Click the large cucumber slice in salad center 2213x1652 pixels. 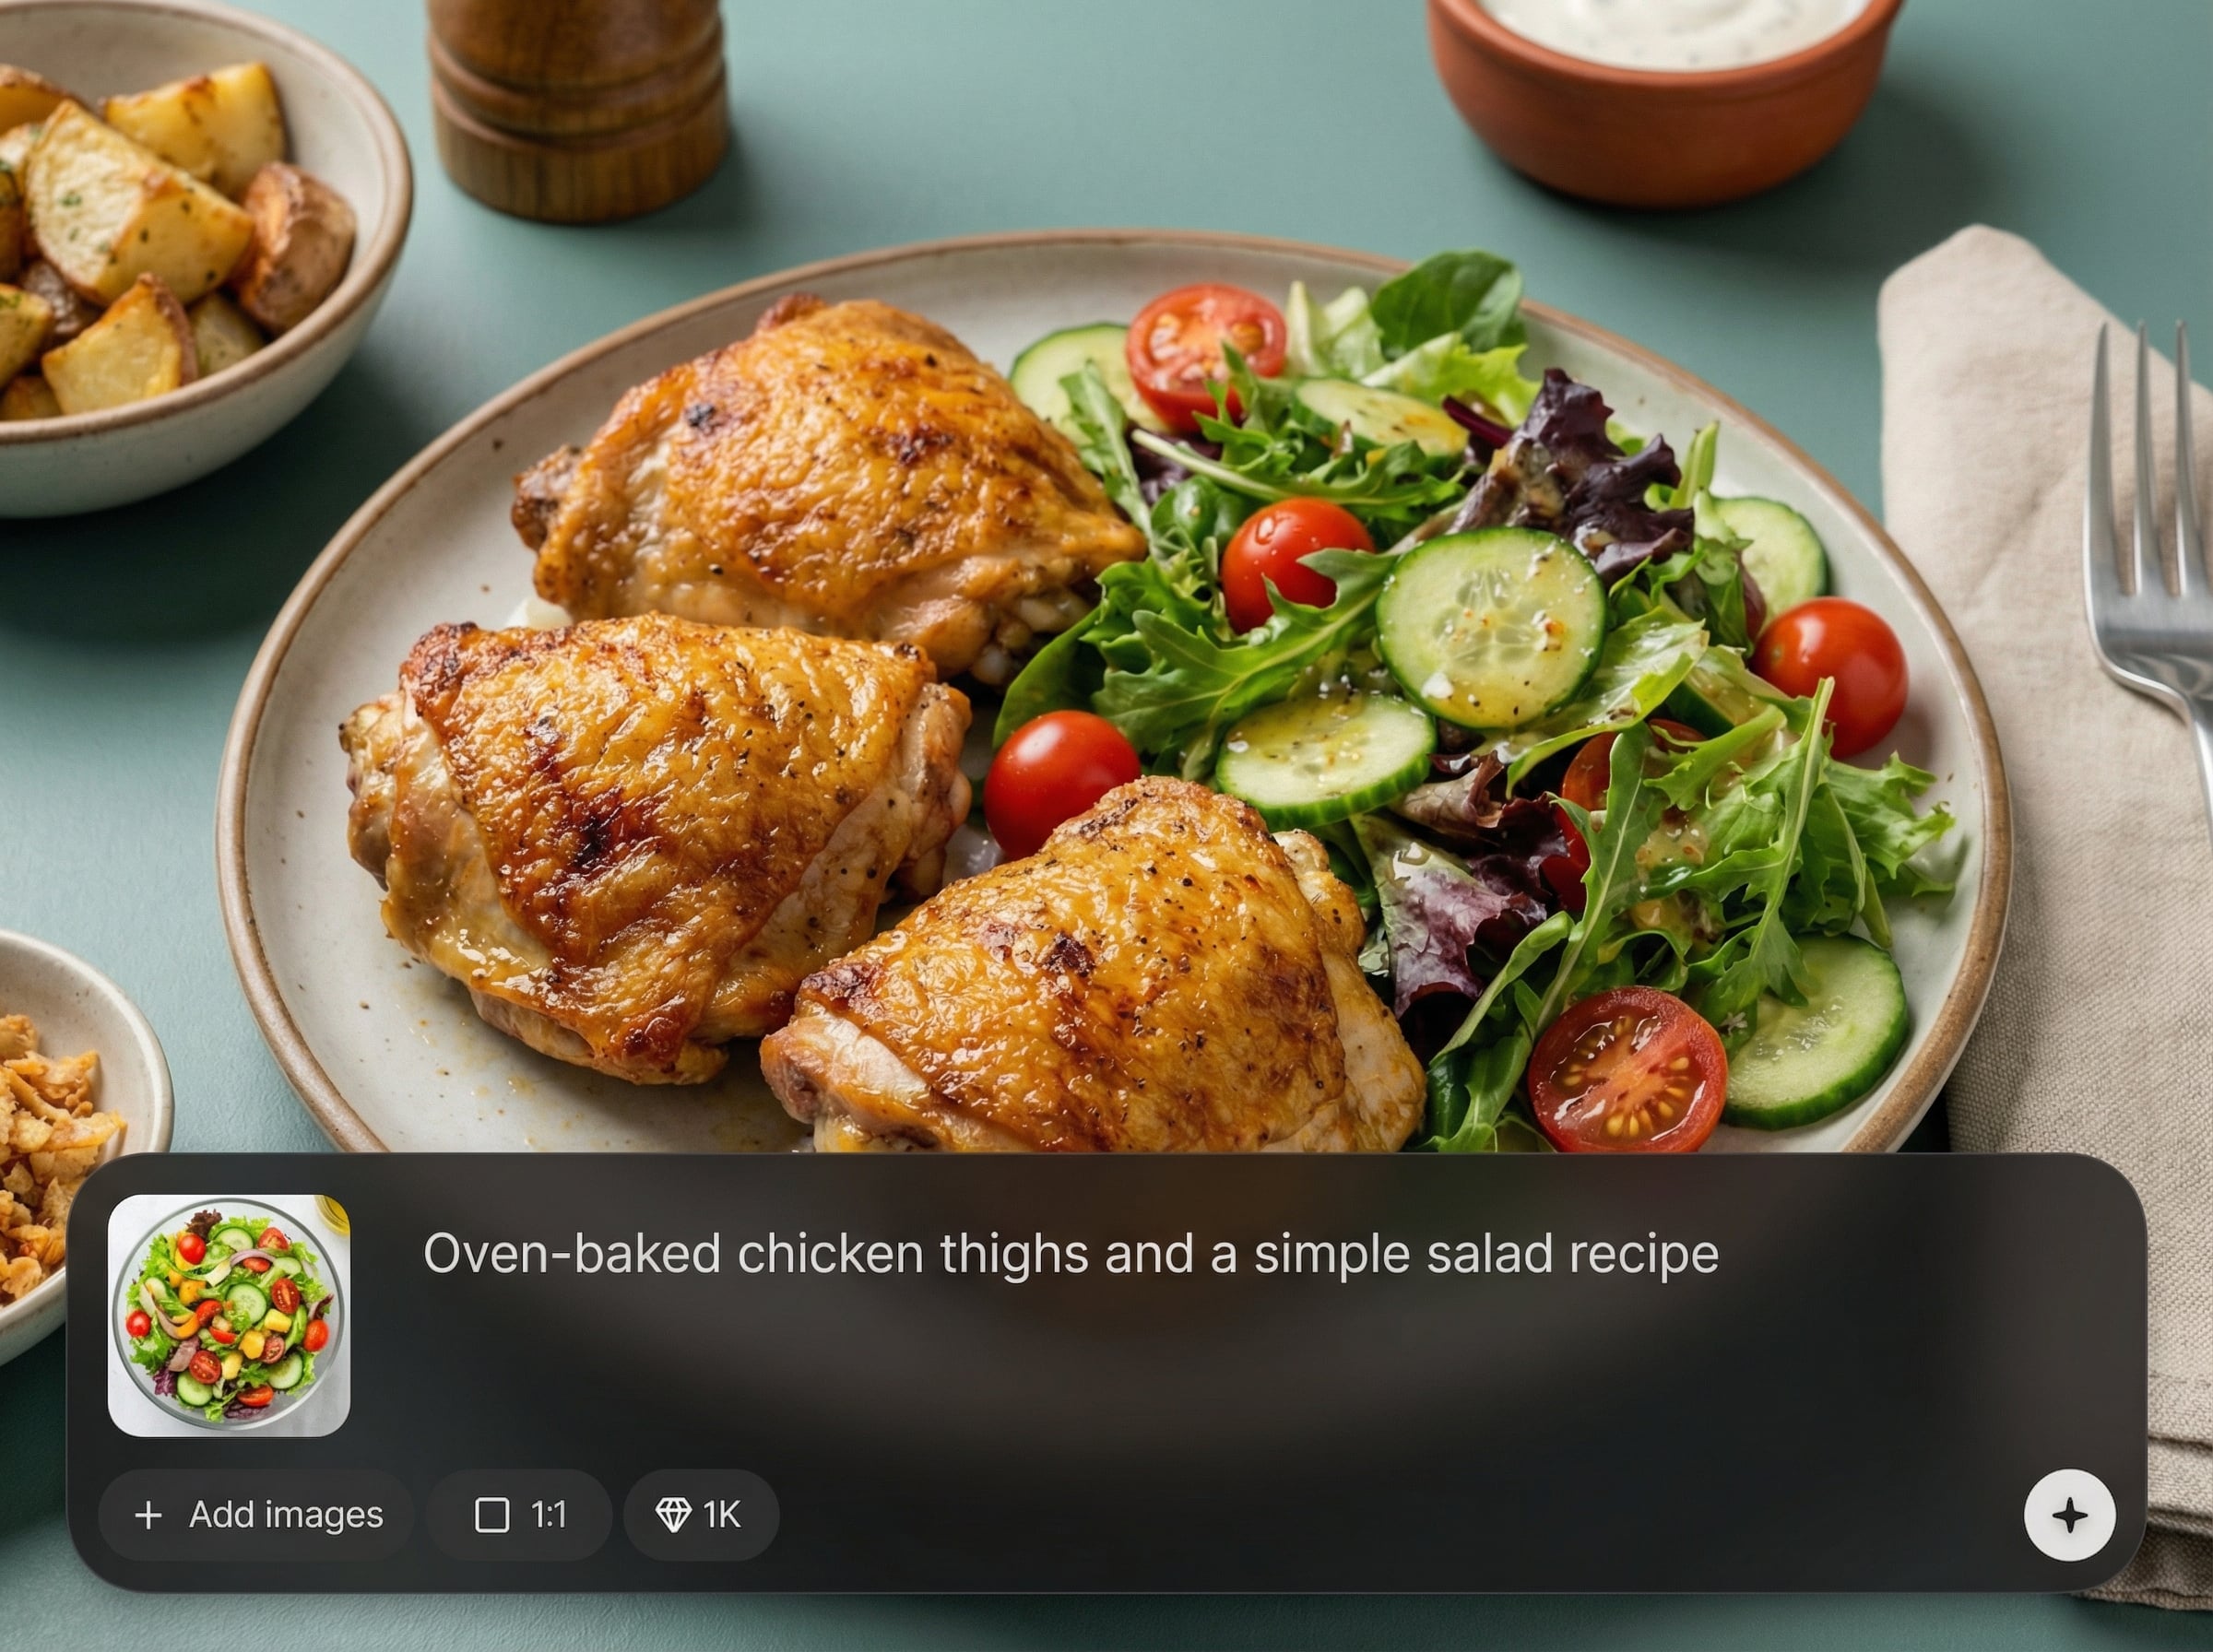[1491, 627]
